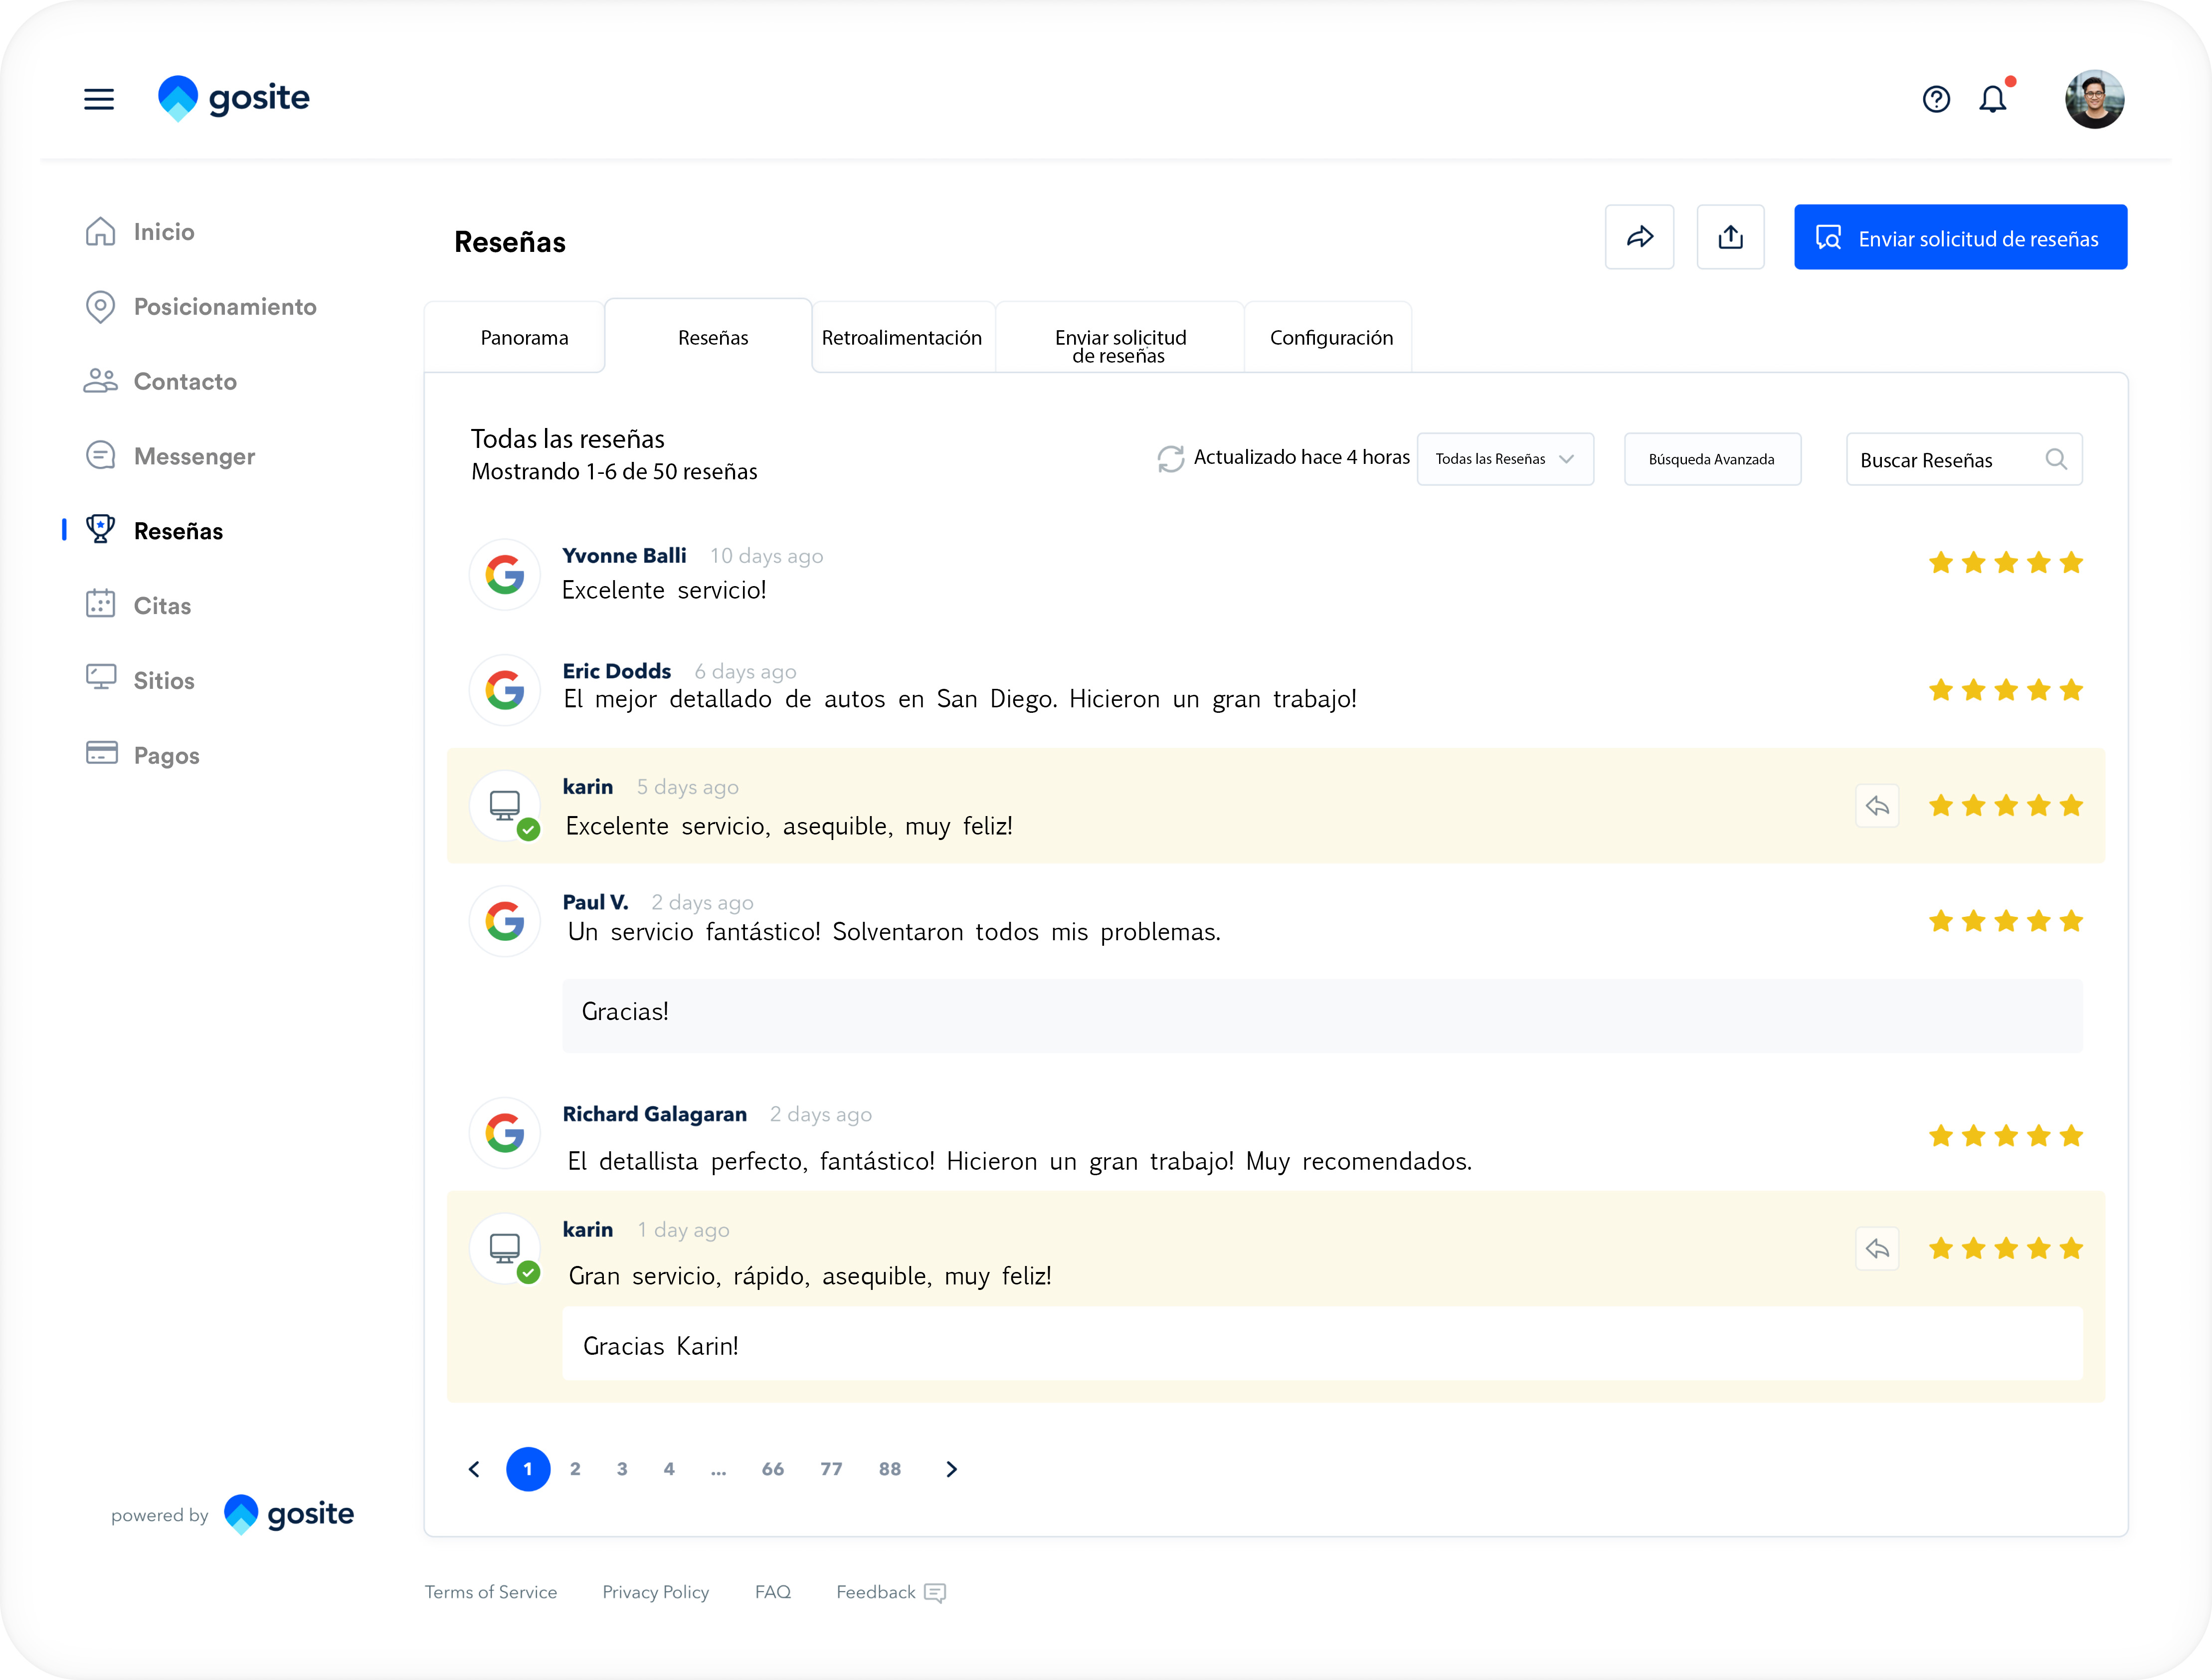Viewport: 2212px width, 1680px height.
Task: Open the hamburger menu icon
Action: (x=98, y=99)
